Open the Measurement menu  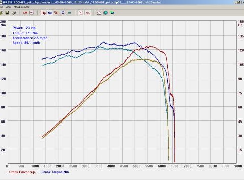click(21, 7)
